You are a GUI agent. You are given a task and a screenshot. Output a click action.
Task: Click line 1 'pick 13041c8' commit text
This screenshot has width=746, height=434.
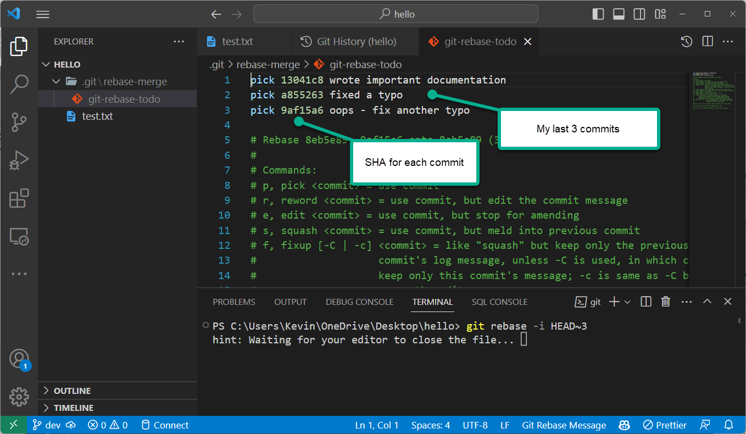378,80
